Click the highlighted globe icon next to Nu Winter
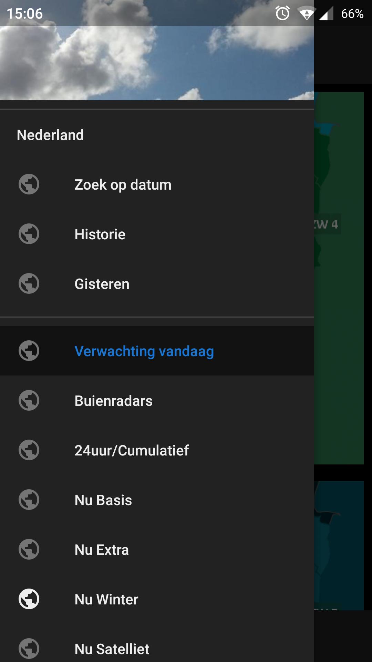The height and width of the screenshot is (662, 372). tap(29, 599)
